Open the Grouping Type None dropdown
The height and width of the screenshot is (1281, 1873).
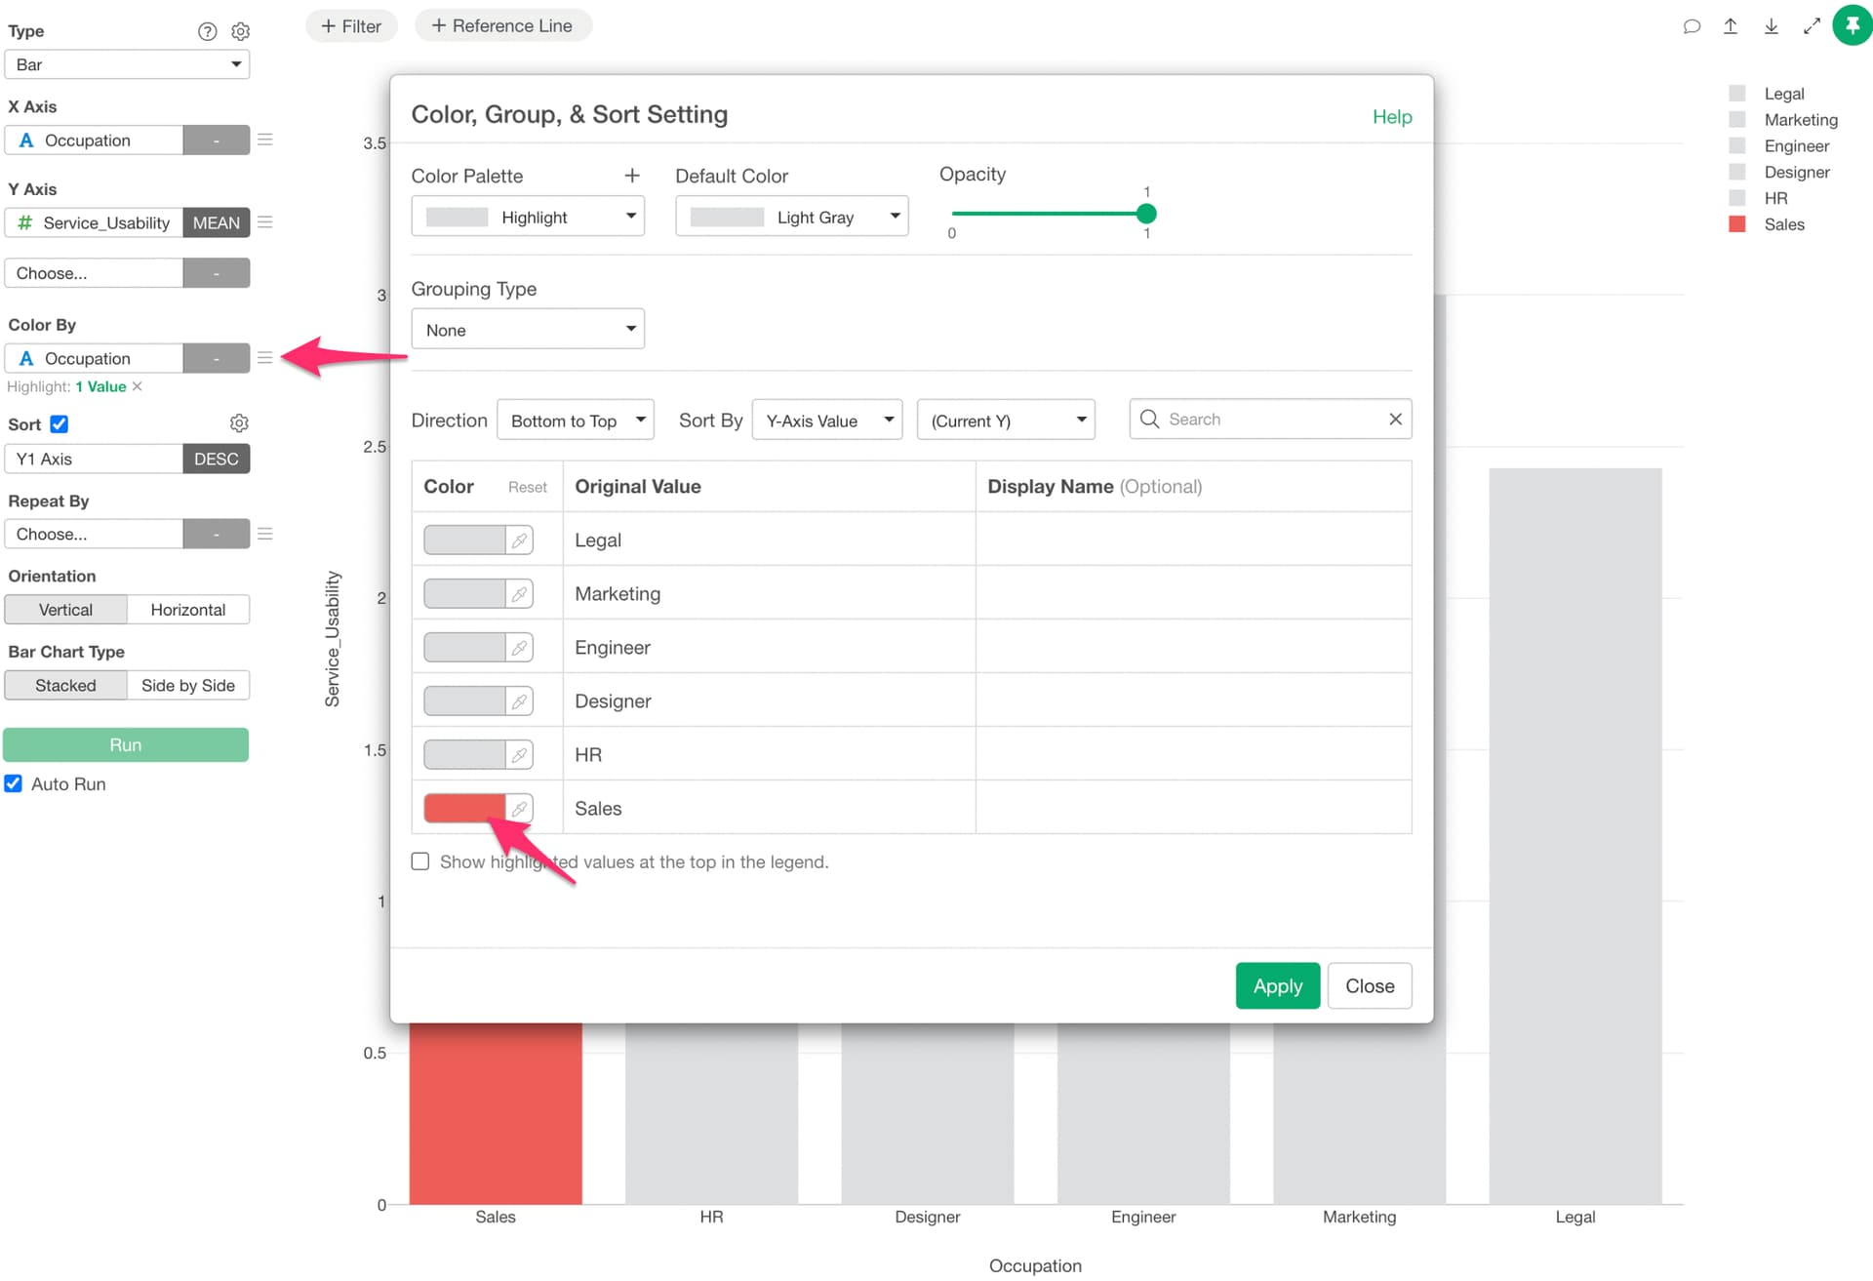pyautogui.click(x=528, y=330)
